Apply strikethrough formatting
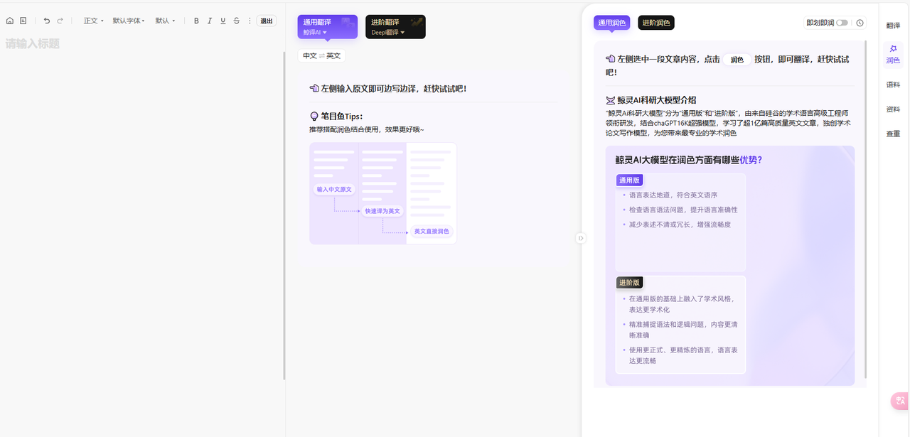The width and height of the screenshot is (910, 437). coord(237,21)
